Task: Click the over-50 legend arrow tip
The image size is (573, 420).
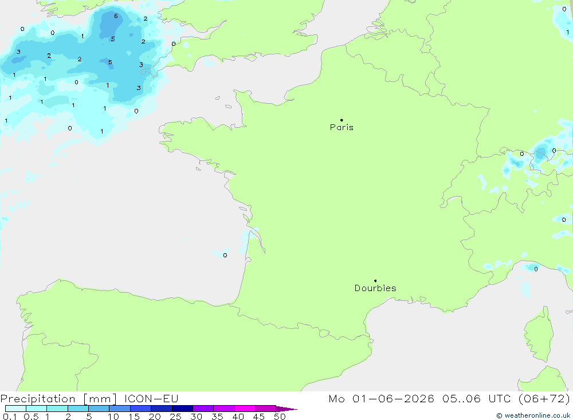Action: click(286, 409)
